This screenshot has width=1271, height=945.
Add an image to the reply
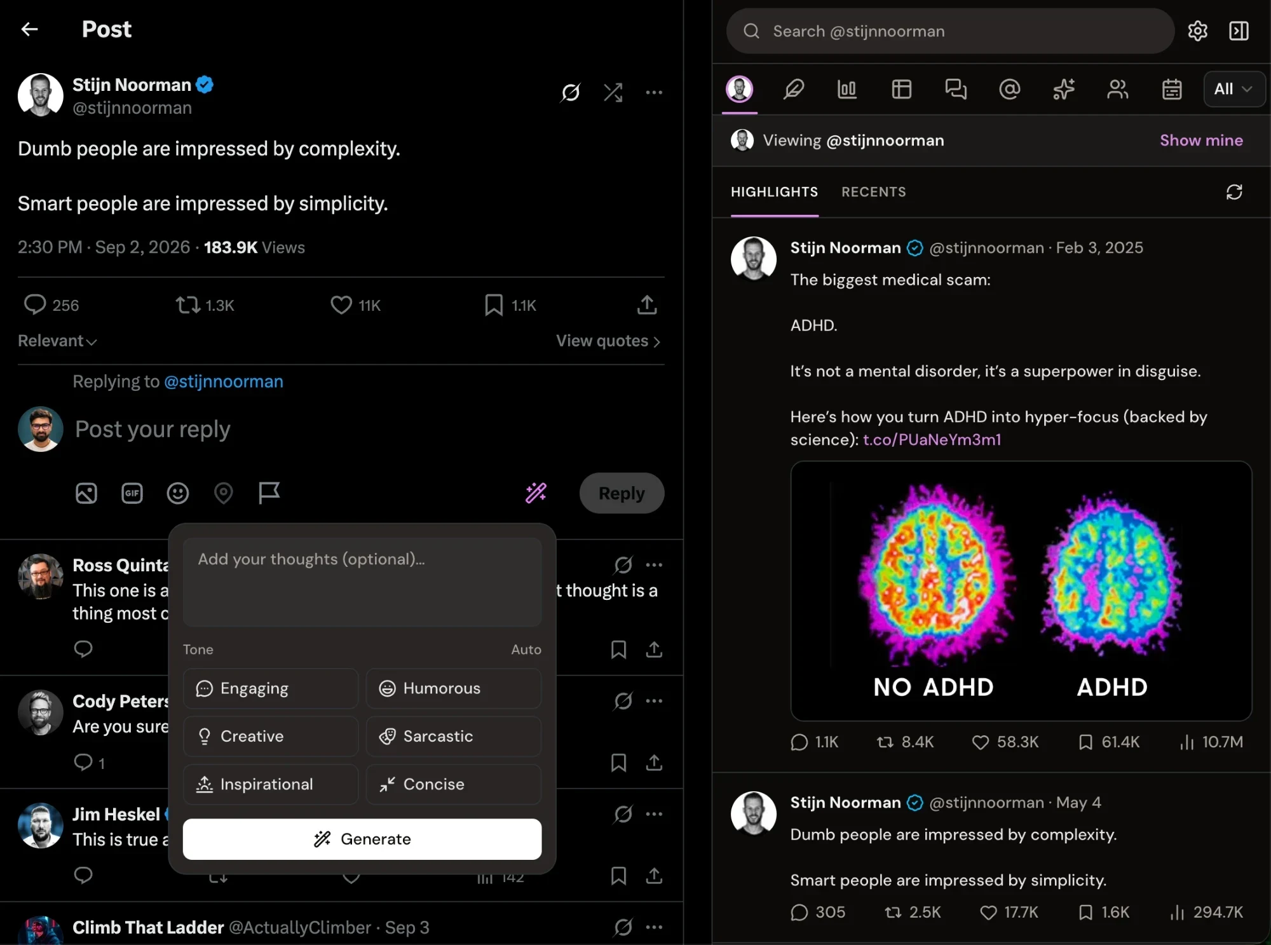click(x=86, y=493)
